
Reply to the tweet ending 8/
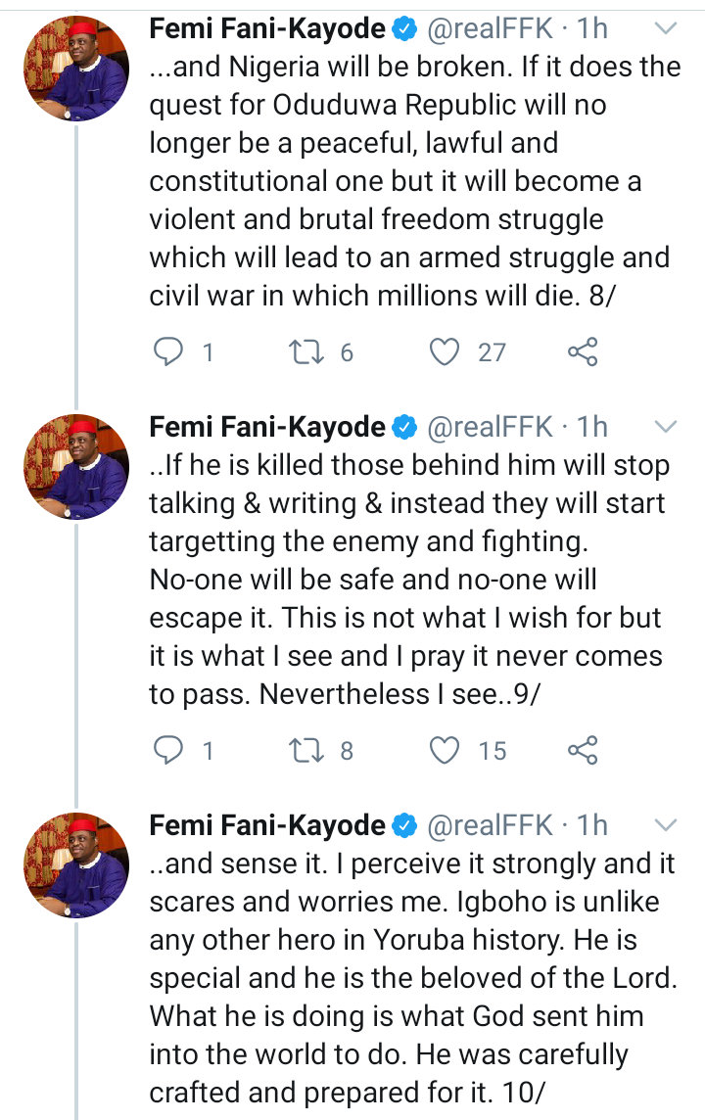169,351
